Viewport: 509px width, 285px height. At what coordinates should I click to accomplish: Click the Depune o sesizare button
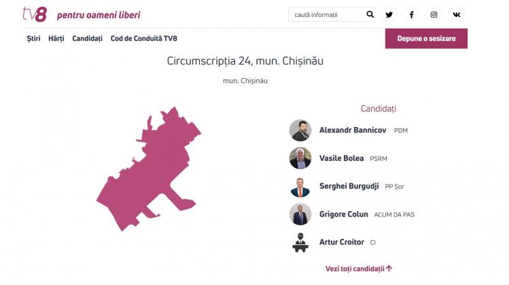click(426, 39)
